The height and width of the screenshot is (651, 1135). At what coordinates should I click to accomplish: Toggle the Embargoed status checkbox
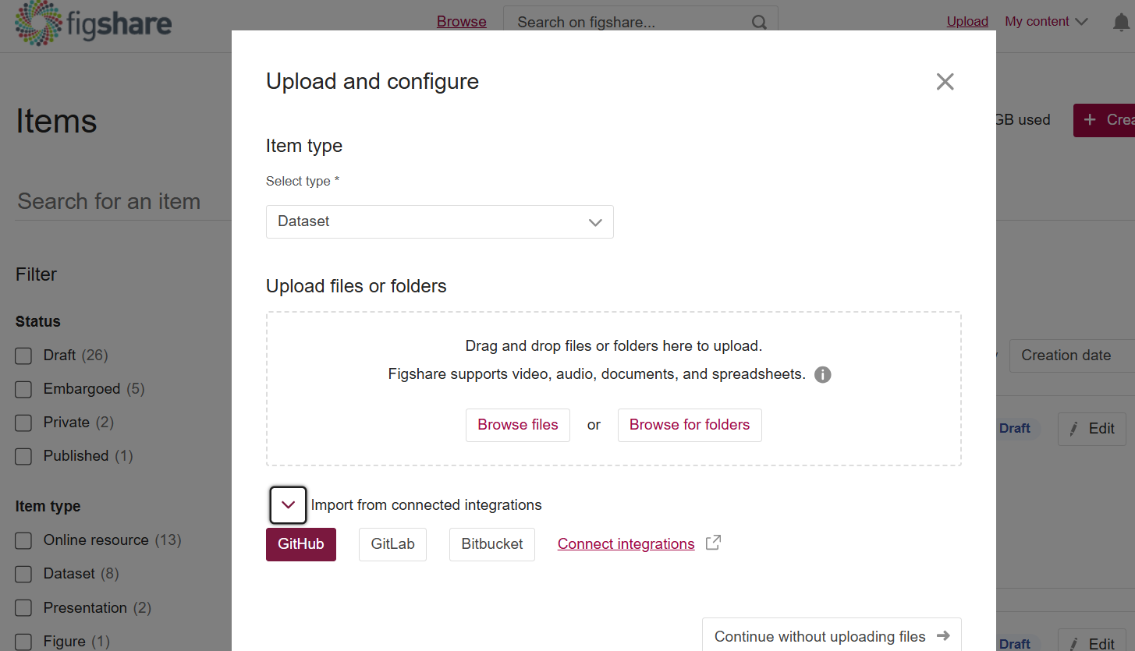(24, 390)
